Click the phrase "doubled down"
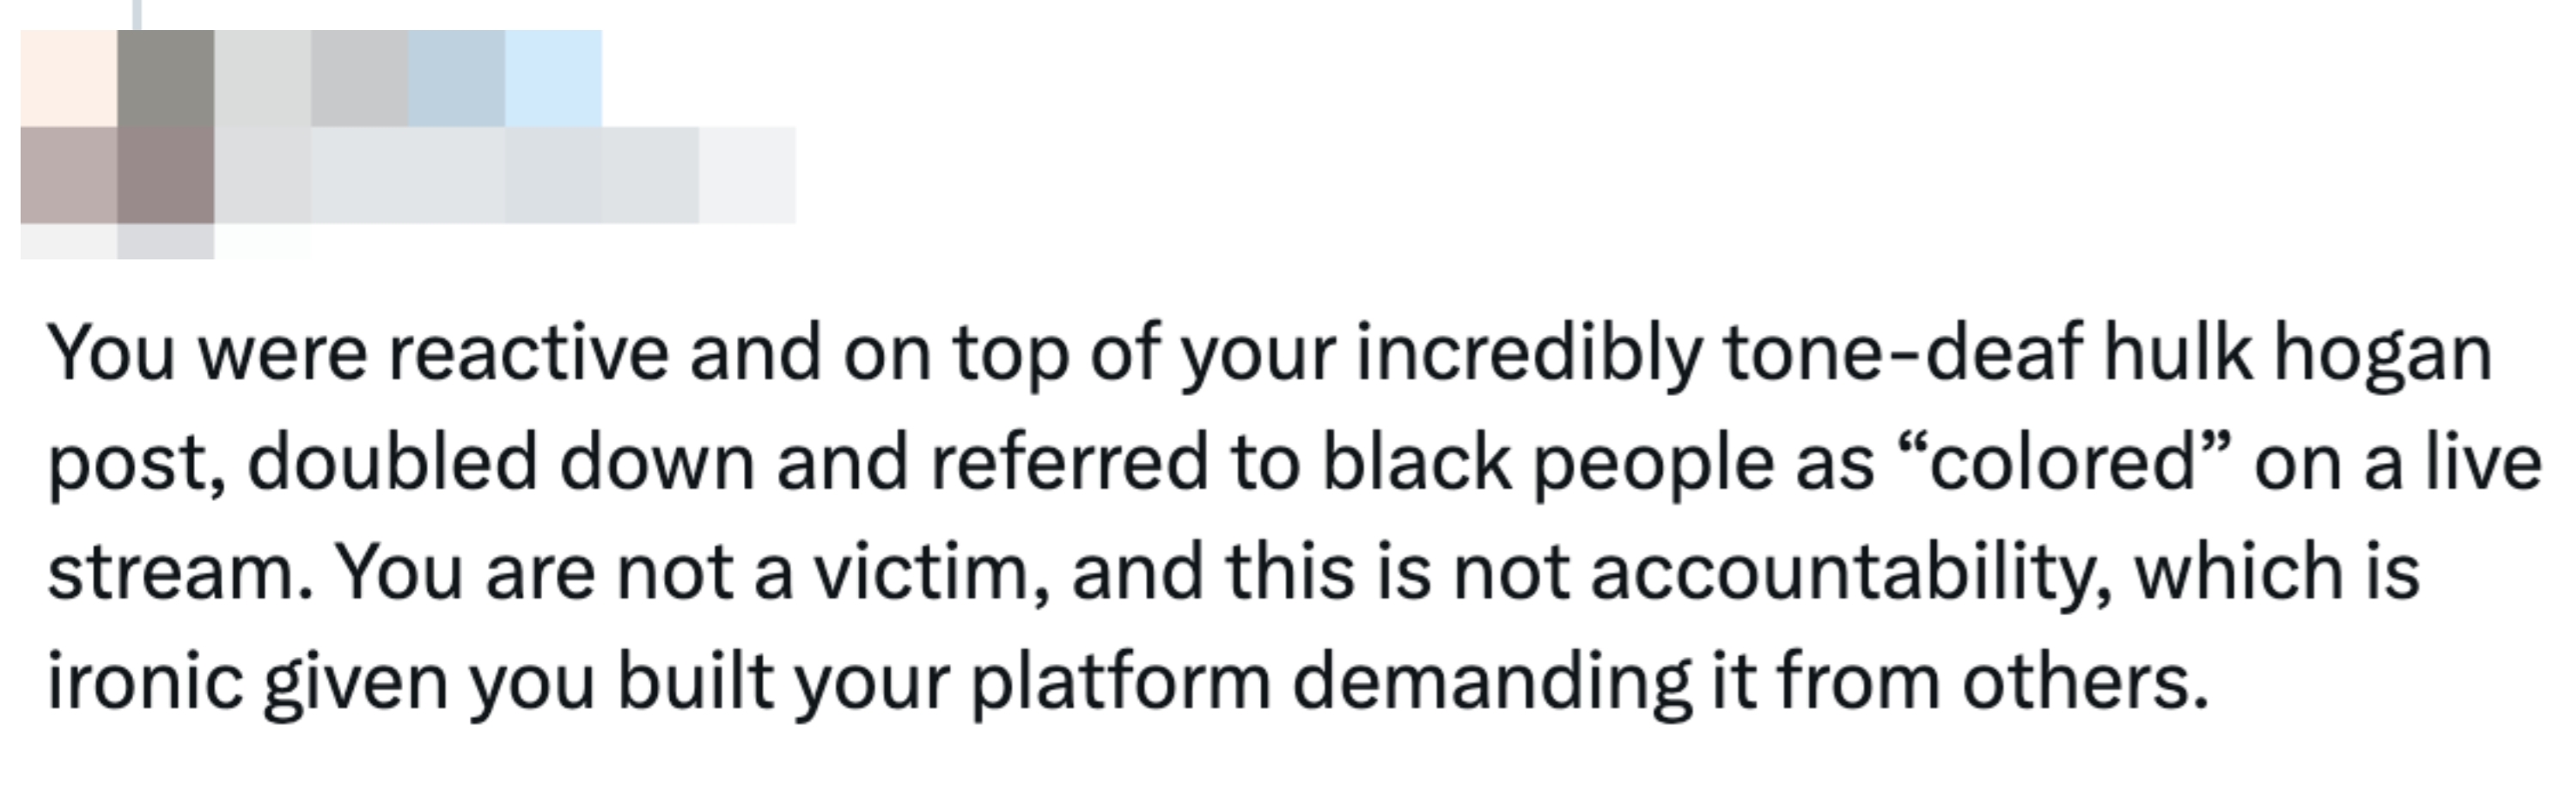This screenshot has height=804, width=2576. point(500,463)
